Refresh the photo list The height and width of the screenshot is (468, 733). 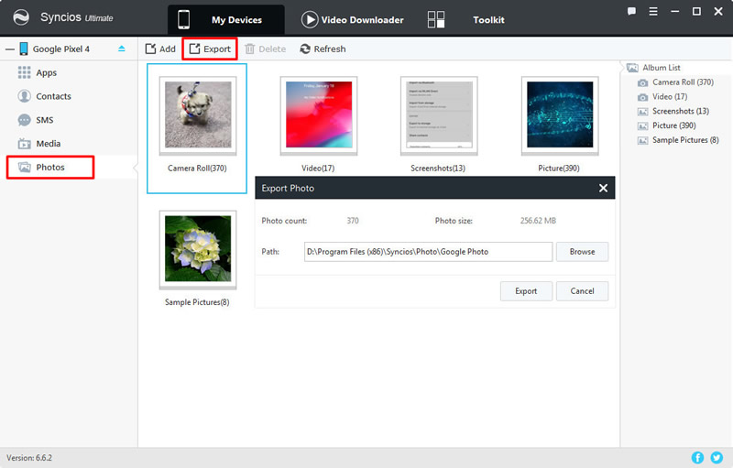pos(323,49)
